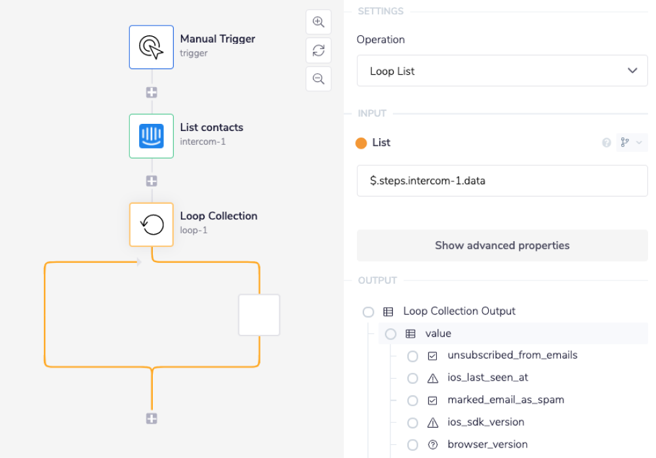Click the help icon beside List input
The height and width of the screenshot is (458, 656).
tap(607, 143)
